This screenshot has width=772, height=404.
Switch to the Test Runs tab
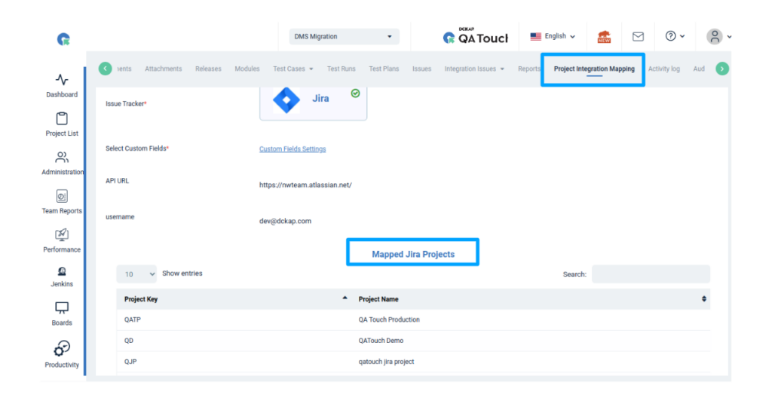341,69
